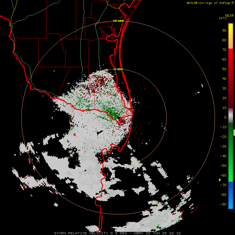Click the blue bottom segment of the color bar

point(231,195)
